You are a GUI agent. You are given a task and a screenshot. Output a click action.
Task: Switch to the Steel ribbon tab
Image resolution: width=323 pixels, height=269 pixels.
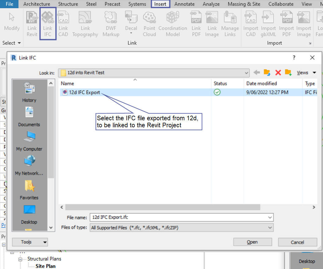(91, 4)
